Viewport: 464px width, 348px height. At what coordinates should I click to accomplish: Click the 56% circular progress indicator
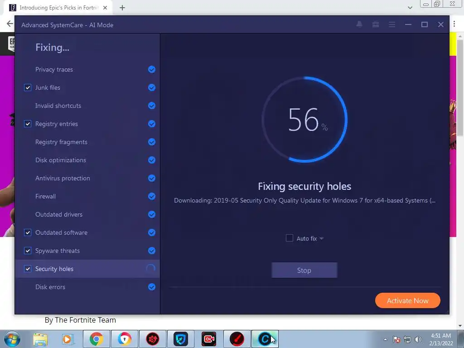coord(304,120)
